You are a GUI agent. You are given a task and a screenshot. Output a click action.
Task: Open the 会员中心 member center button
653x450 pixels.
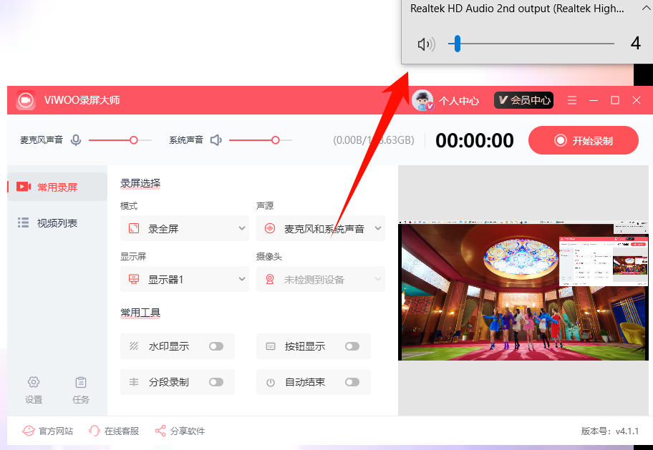coord(523,100)
